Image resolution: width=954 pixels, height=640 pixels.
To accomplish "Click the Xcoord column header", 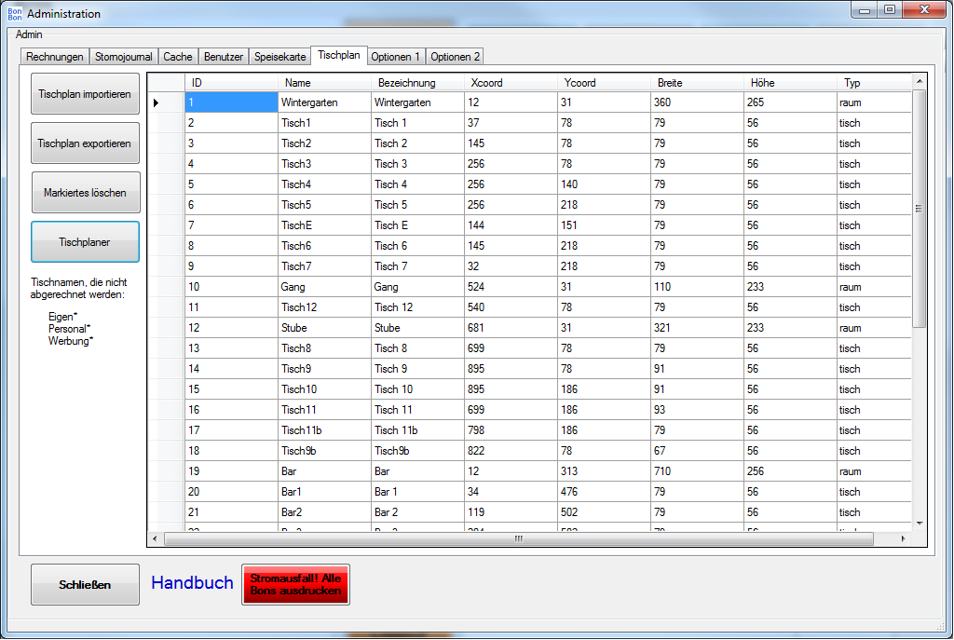I will pyautogui.click(x=510, y=83).
